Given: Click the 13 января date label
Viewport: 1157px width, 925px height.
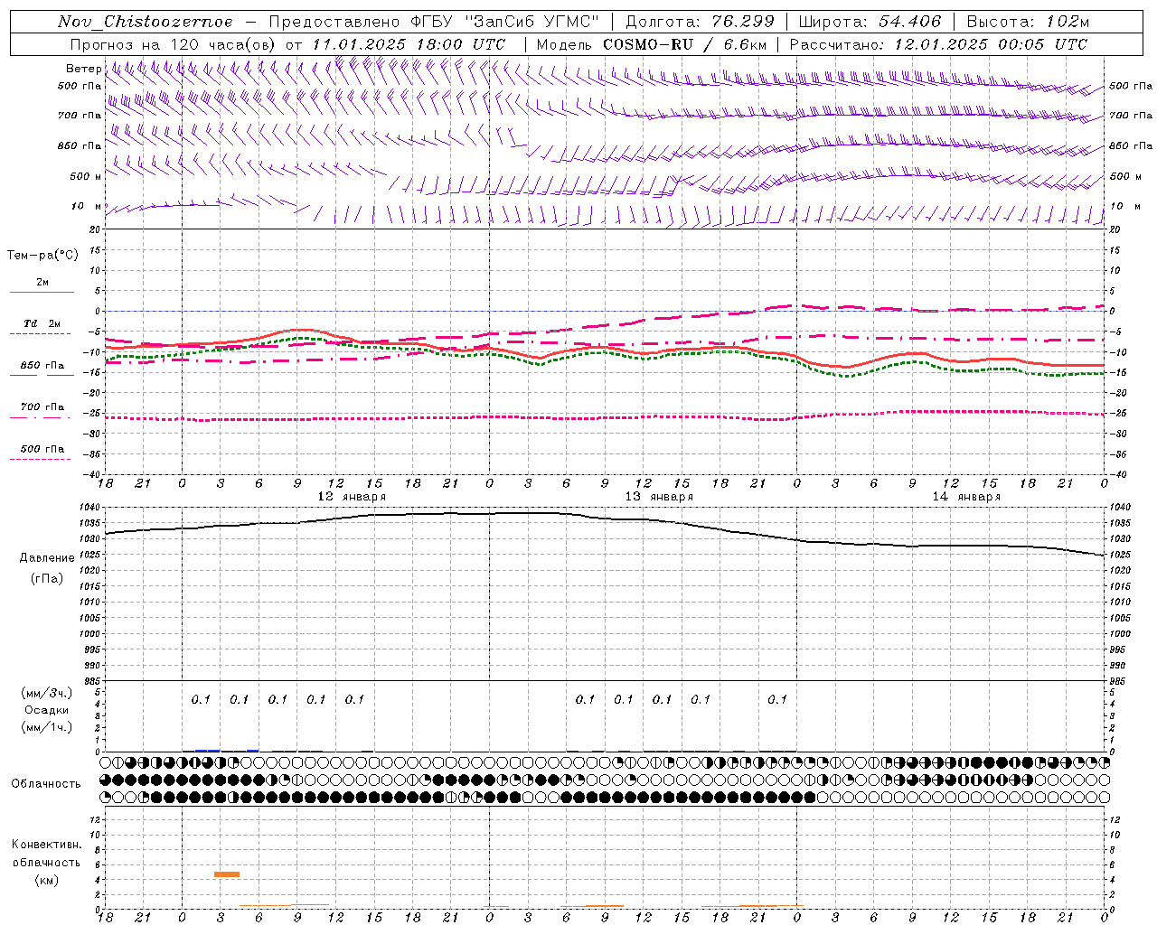Looking at the screenshot, I should point(659,497).
